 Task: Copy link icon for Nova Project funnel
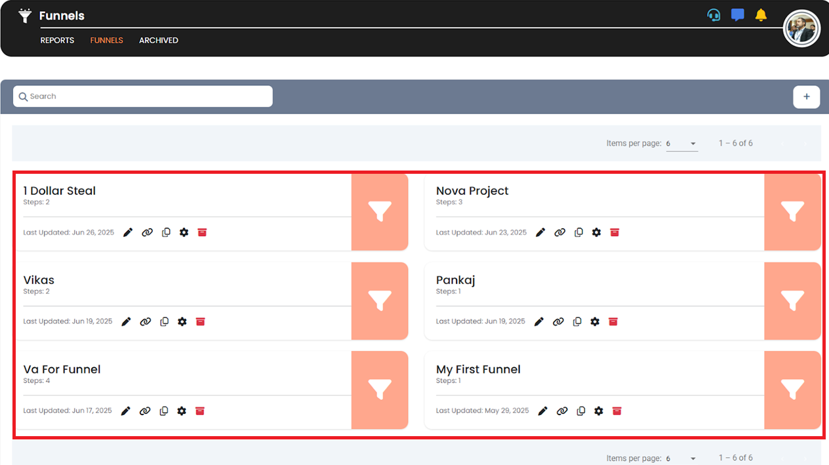[x=559, y=232]
